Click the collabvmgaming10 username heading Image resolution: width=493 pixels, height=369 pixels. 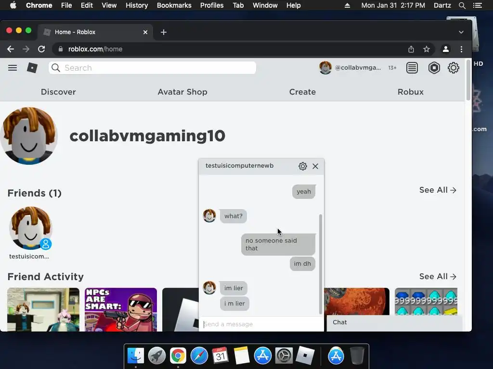click(147, 136)
